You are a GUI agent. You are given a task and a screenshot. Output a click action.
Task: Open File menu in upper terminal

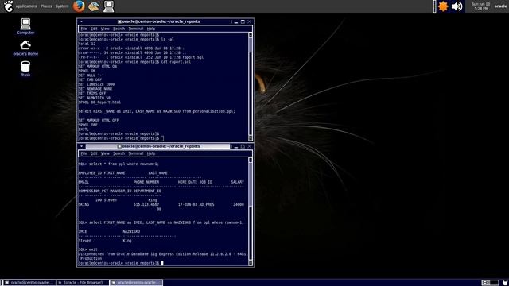coord(84,29)
